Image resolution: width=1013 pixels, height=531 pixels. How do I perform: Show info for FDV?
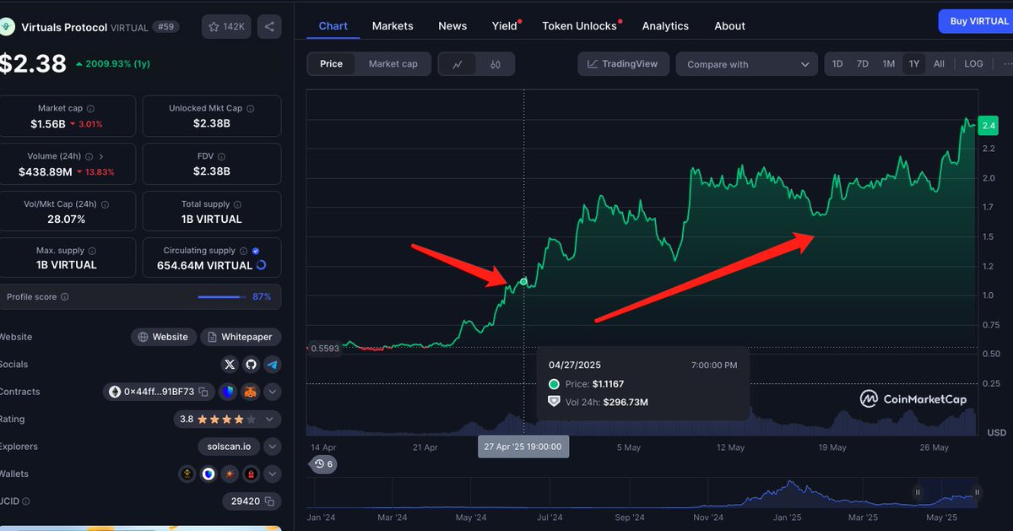tap(222, 156)
